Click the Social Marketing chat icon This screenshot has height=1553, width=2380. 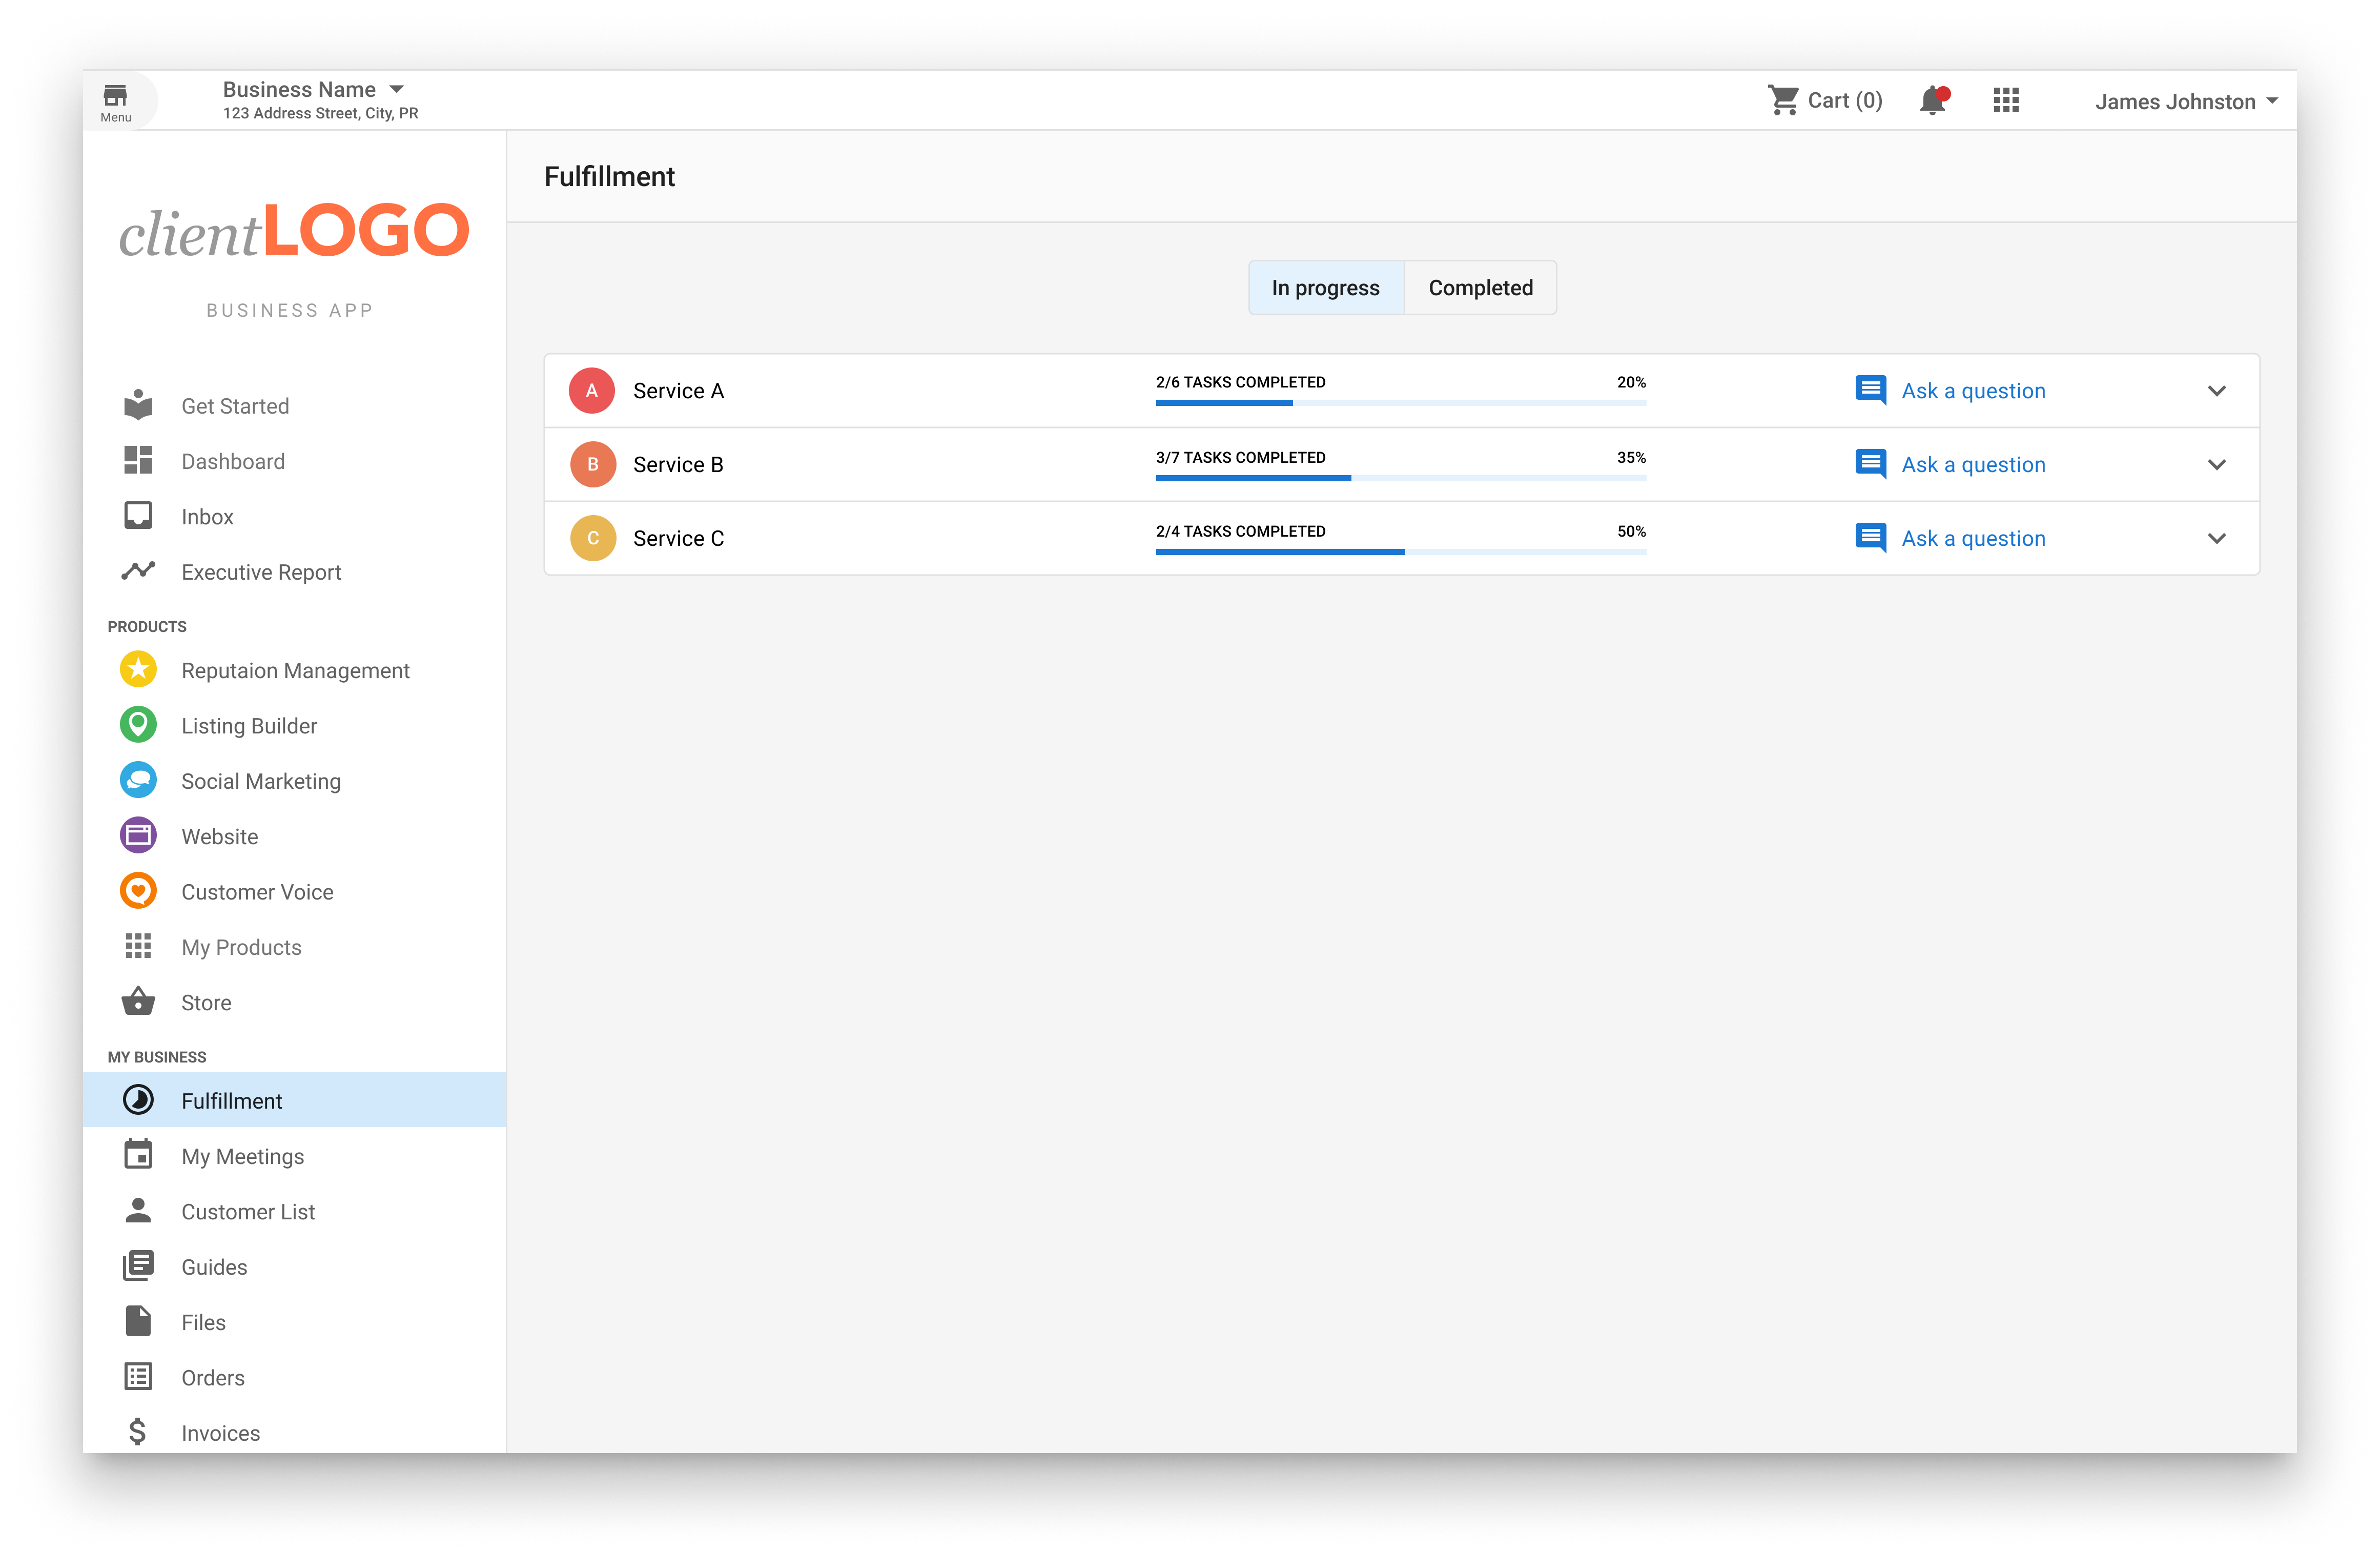point(138,780)
